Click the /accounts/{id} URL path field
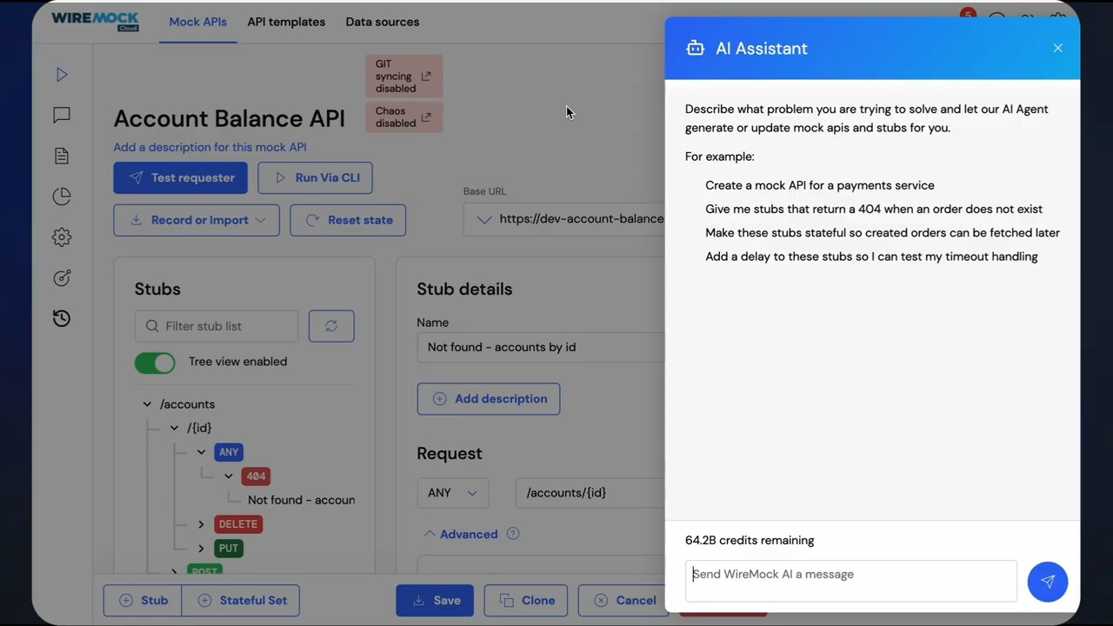1113x626 pixels. tap(590, 493)
